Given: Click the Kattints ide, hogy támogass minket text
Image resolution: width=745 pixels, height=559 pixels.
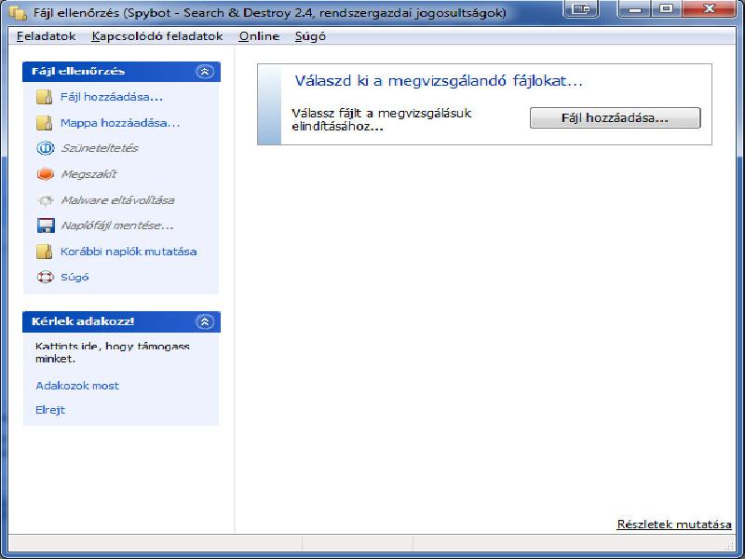Looking at the screenshot, I should [112, 352].
